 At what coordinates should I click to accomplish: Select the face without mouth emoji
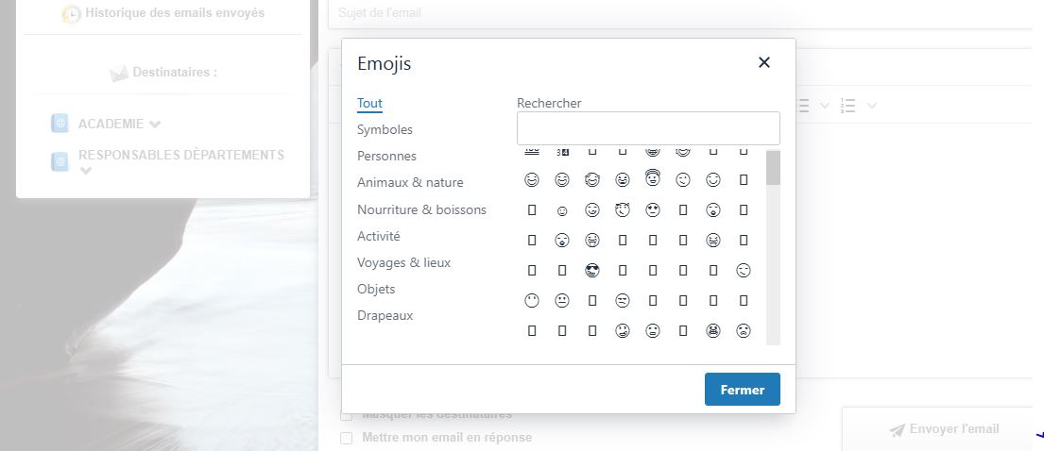tap(532, 301)
